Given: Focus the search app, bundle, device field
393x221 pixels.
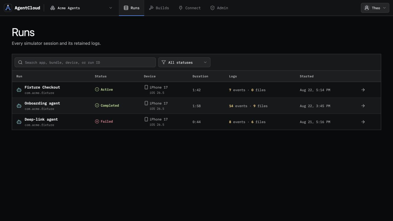Looking at the screenshot, I should [x=85, y=62].
